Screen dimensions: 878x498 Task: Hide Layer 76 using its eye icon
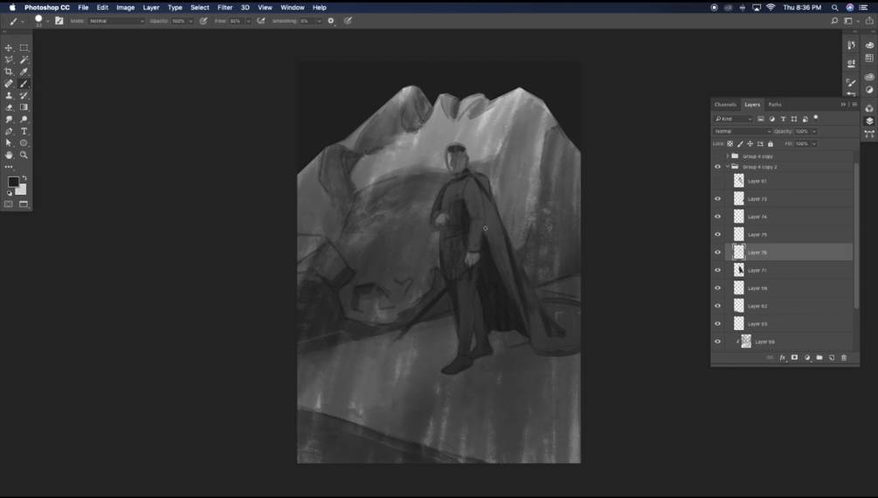click(x=717, y=252)
